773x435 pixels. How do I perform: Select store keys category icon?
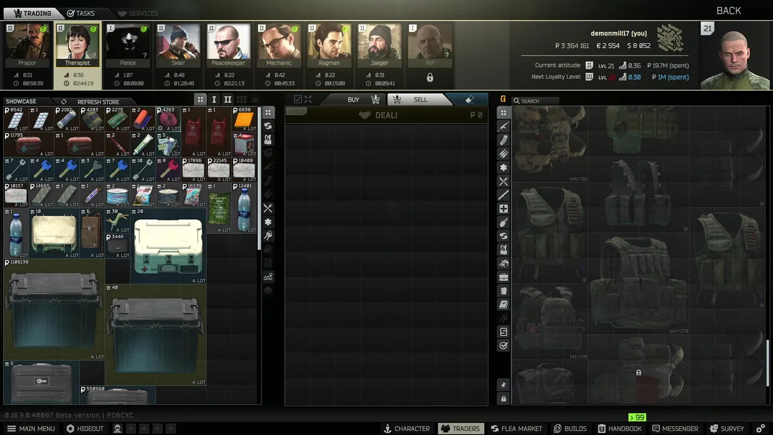(268, 236)
